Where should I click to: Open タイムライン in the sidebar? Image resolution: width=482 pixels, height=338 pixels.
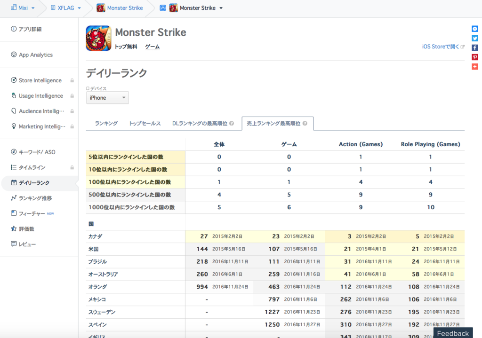point(32,168)
